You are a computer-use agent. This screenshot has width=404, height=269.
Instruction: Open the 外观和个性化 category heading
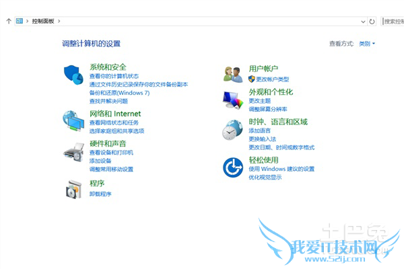271,92
